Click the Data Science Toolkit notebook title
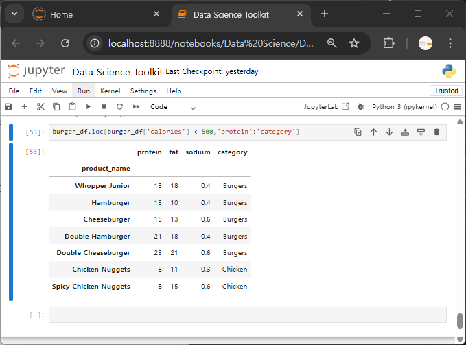 coord(117,72)
